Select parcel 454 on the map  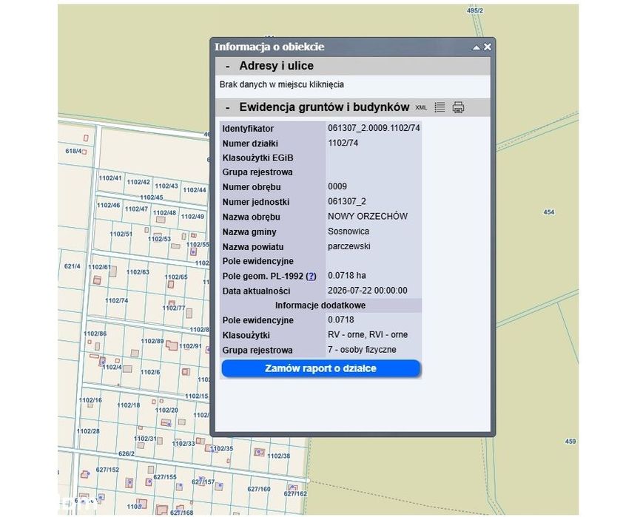(x=549, y=212)
